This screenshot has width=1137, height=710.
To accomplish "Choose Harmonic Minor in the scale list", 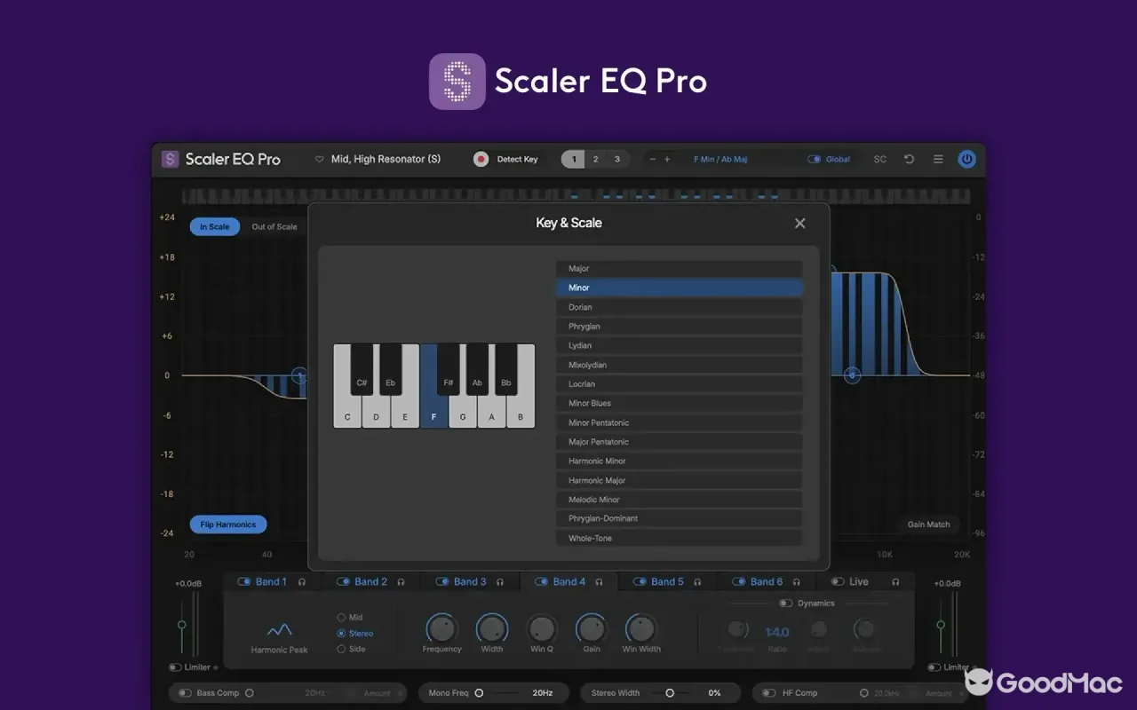I will coord(679,461).
